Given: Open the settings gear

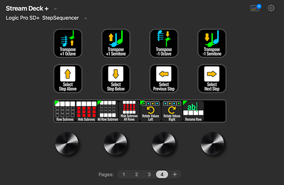Looking at the screenshot, I should [x=271, y=8].
